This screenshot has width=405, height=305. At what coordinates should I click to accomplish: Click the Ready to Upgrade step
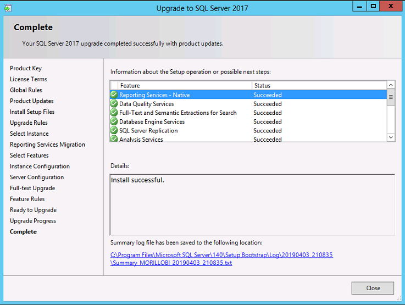coord(34,210)
